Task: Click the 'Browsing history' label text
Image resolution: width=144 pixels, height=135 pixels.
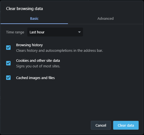Action: coord(30,45)
